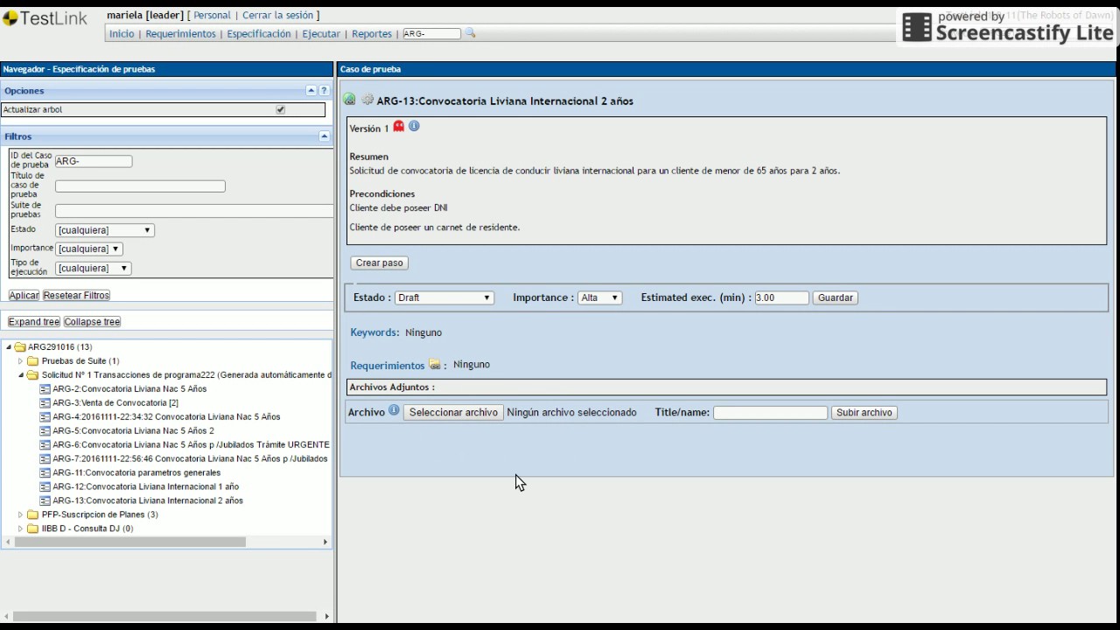Go to Inicio in the top menu
Viewport: 1120px width, 630px height.
(122, 33)
